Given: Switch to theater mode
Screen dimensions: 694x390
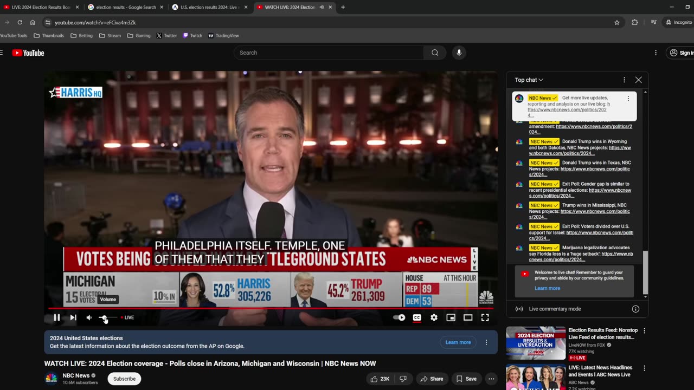Looking at the screenshot, I should tap(468, 317).
